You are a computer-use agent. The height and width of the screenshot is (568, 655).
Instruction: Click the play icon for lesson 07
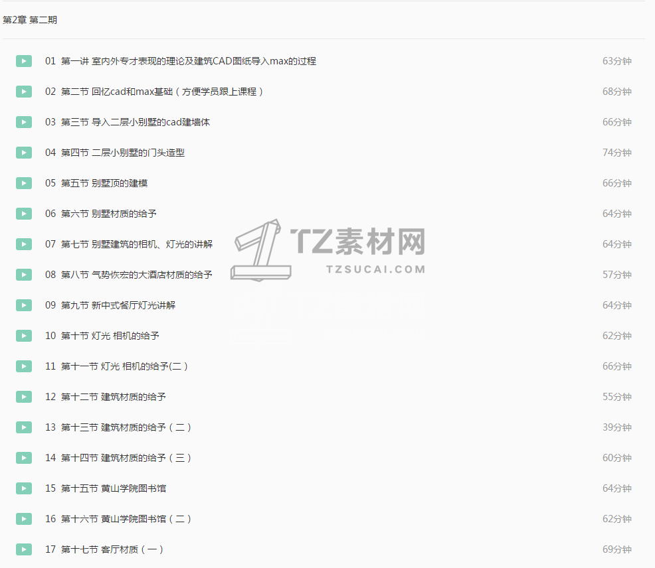tap(24, 244)
